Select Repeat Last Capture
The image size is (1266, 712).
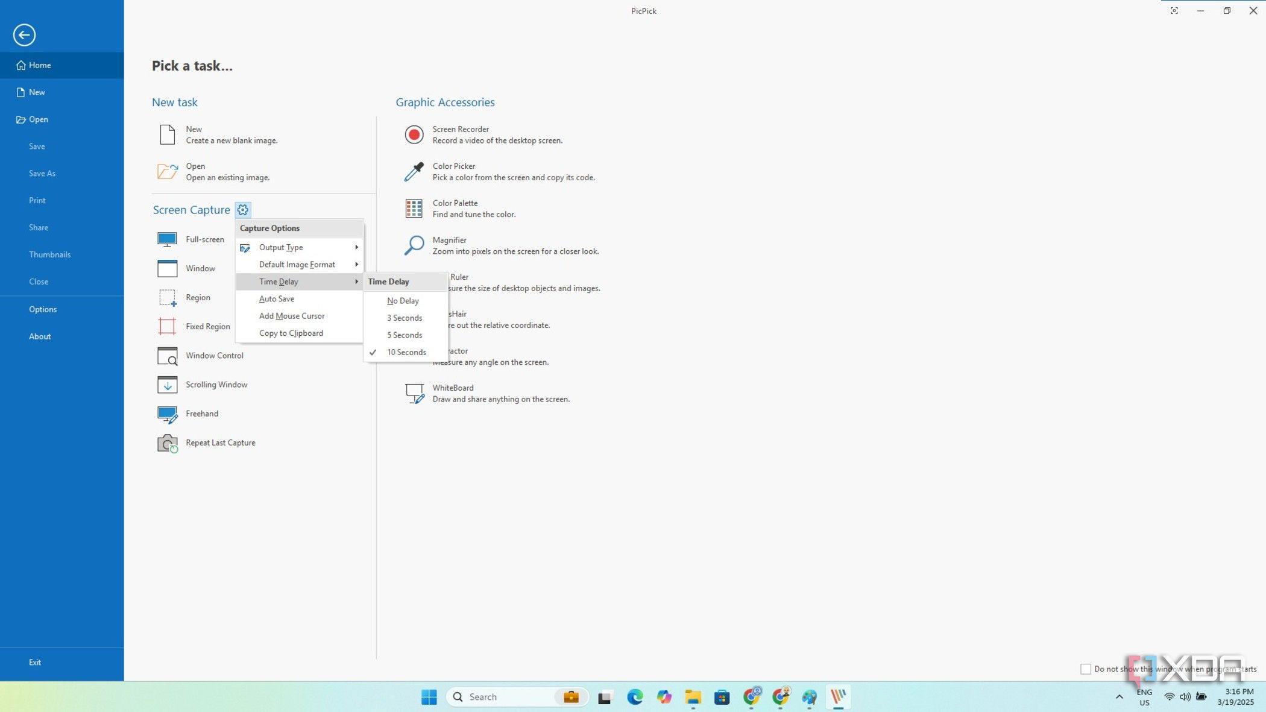coord(220,442)
